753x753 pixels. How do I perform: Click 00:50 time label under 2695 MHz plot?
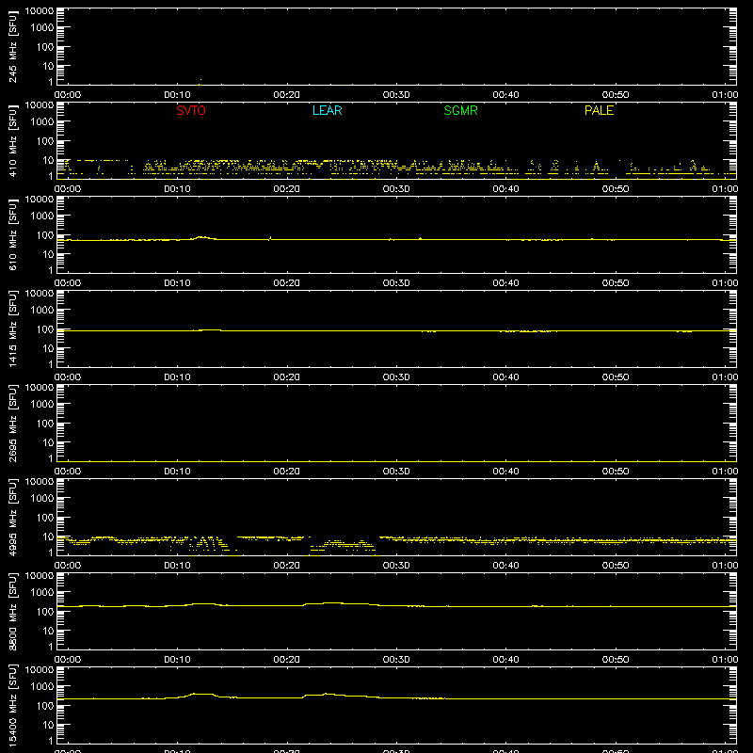pos(616,472)
